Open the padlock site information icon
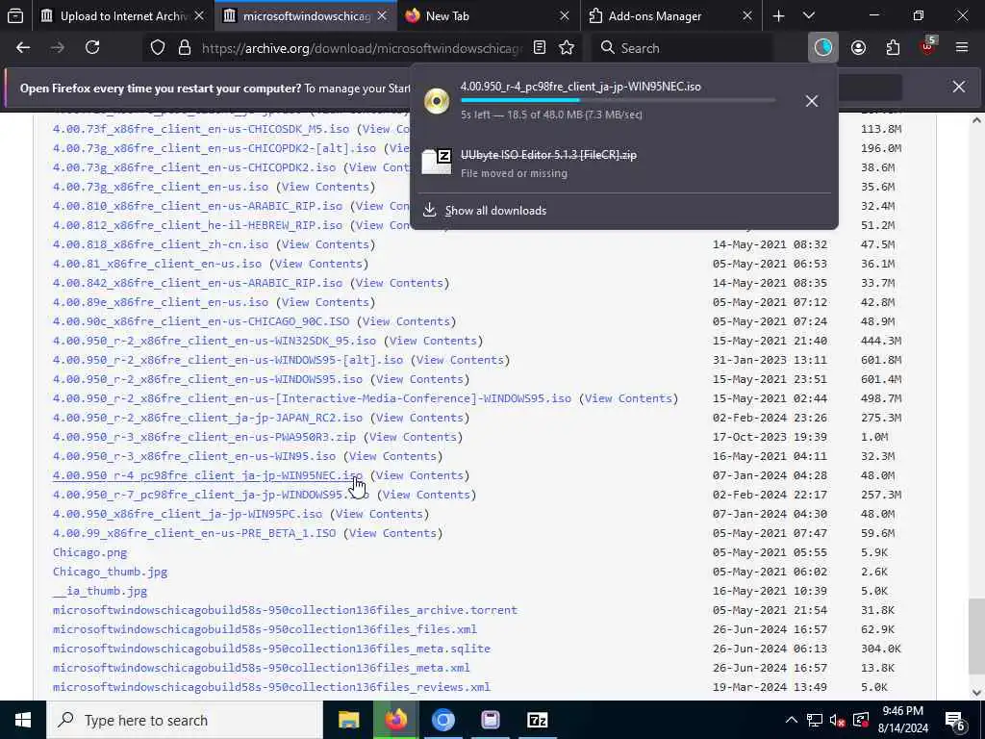Image resolution: width=985 pixels, height=739 pixels. click(184, 48)
